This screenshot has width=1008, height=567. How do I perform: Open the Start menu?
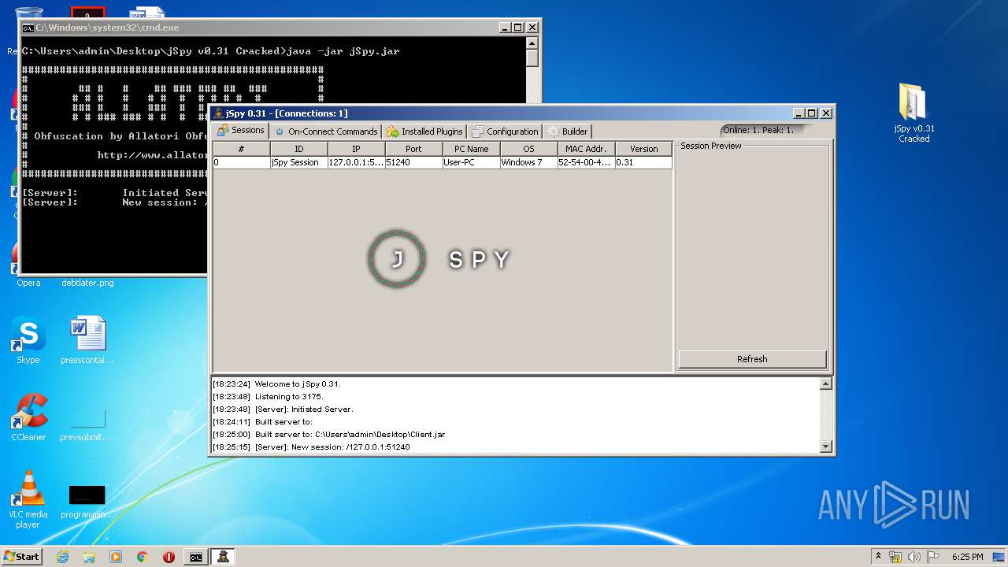[x=22, y=557]
